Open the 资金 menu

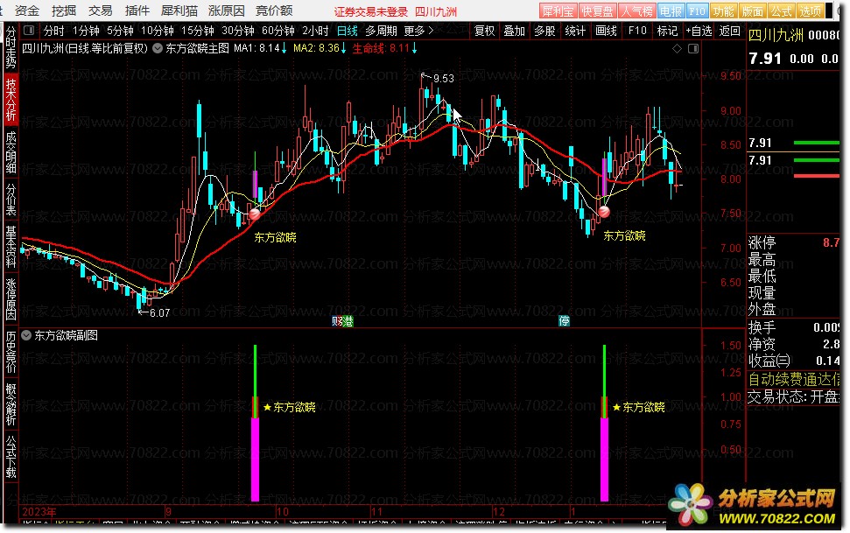26,11
